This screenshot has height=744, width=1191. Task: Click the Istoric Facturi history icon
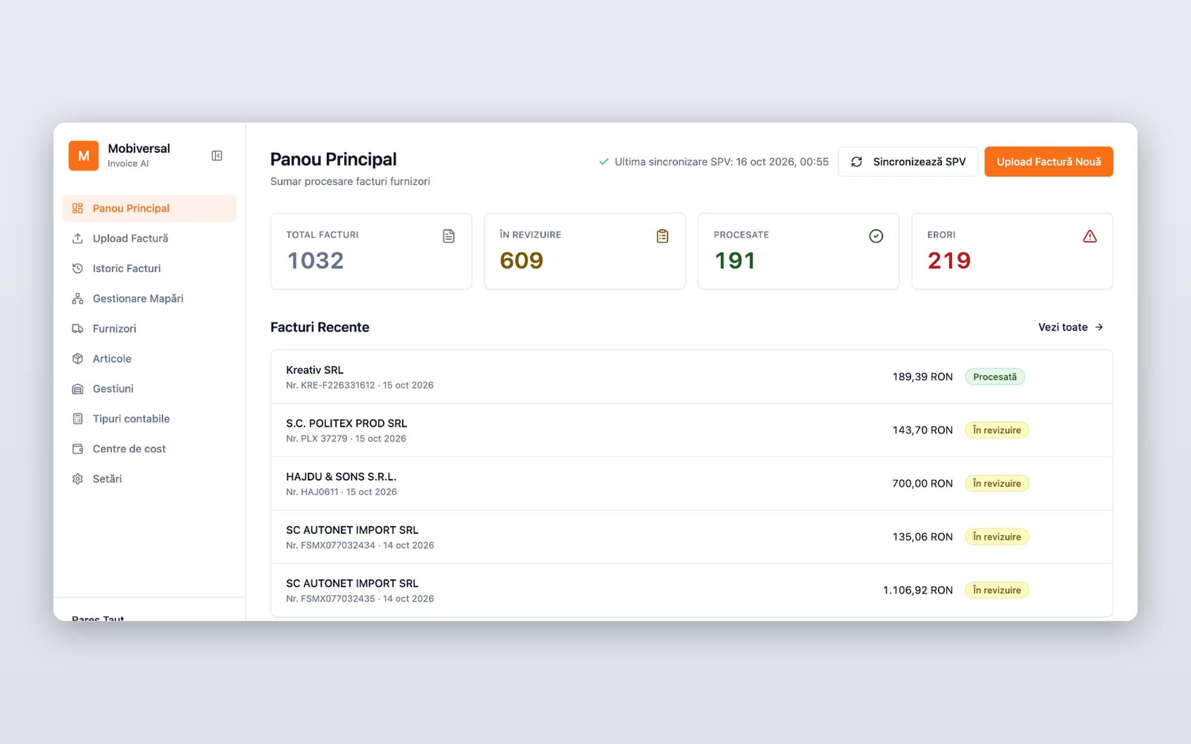tap(77, 268)
